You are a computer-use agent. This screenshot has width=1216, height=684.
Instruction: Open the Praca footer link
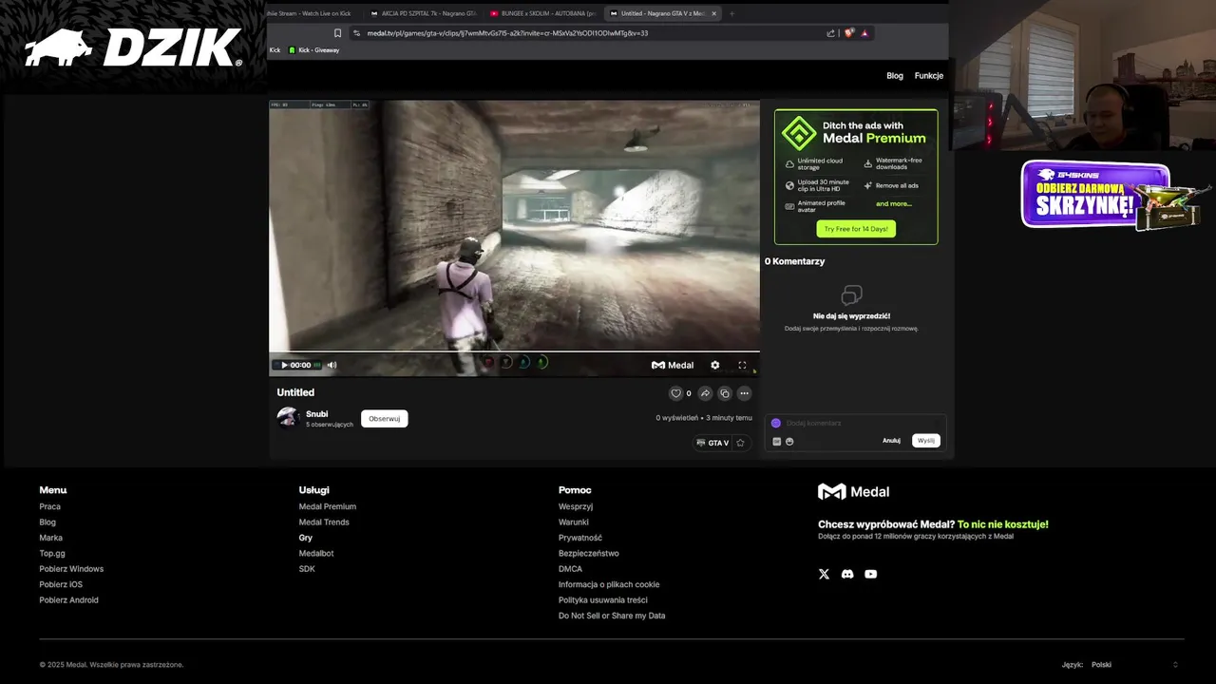point(50,506)
